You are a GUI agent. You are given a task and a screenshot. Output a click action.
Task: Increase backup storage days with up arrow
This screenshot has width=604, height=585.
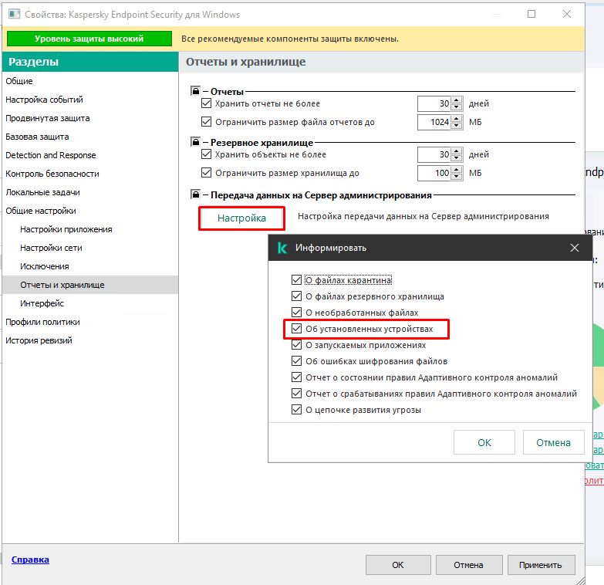tap(457, 150)
